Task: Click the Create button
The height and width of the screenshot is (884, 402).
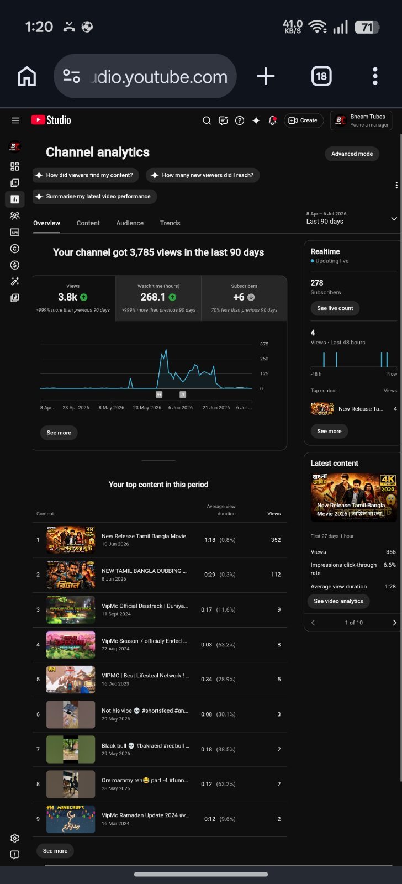Action: point(304,120)
